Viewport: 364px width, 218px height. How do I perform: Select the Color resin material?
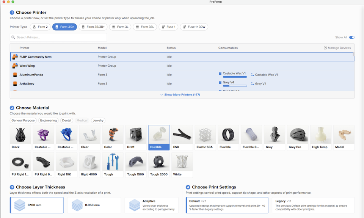(x=113, y=138)
